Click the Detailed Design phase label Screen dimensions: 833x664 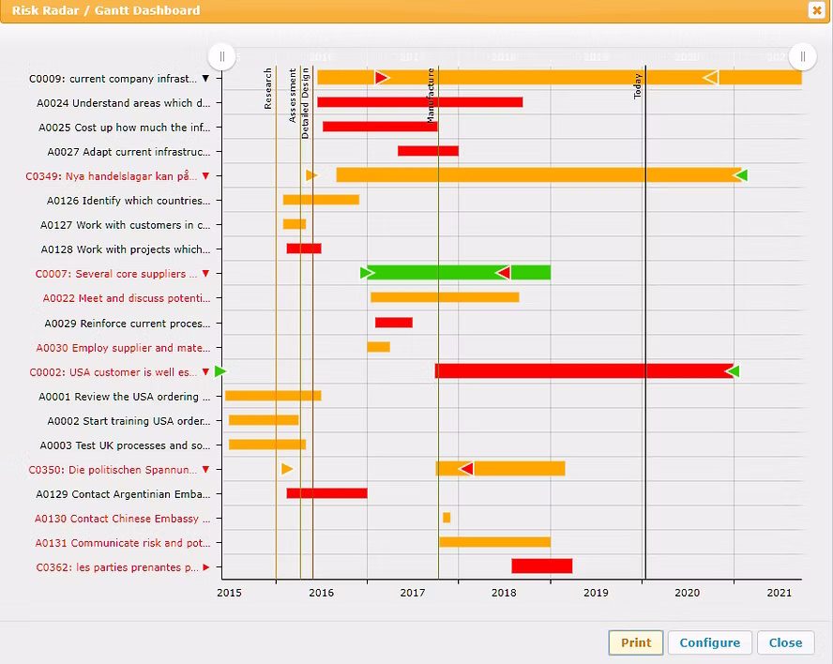pos(305,103)
